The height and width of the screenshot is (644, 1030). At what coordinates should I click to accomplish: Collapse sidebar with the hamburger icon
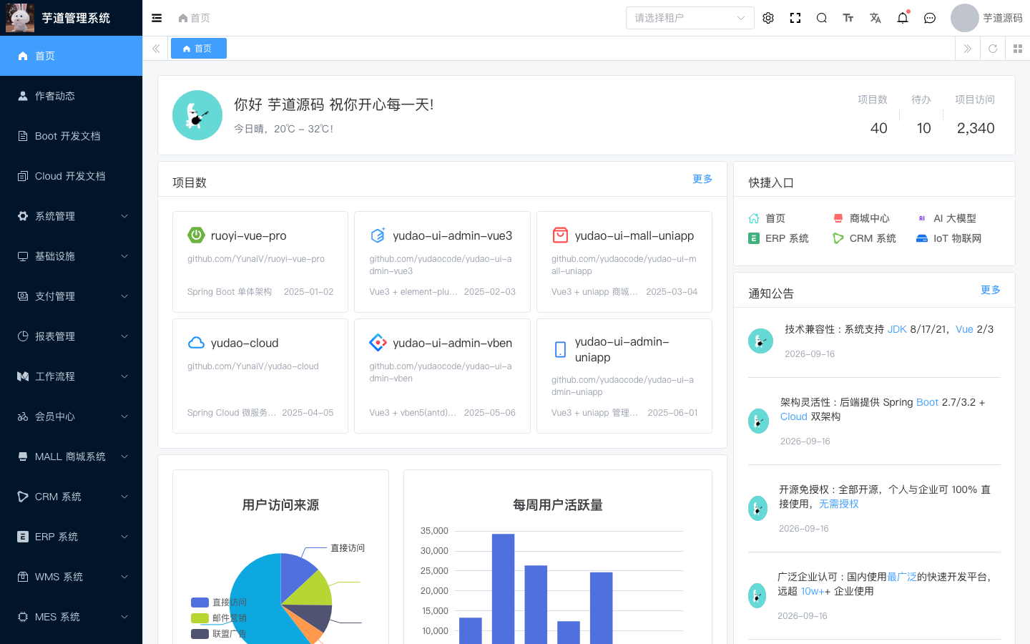click(157, 18)
